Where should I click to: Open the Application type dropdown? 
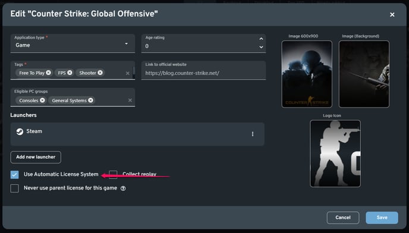coord(73,43)
